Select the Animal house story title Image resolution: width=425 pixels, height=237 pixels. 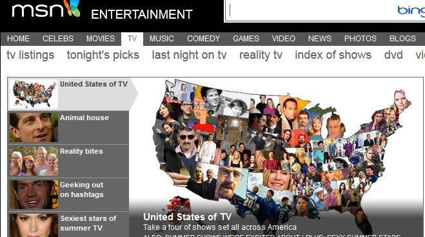(84, 118)
